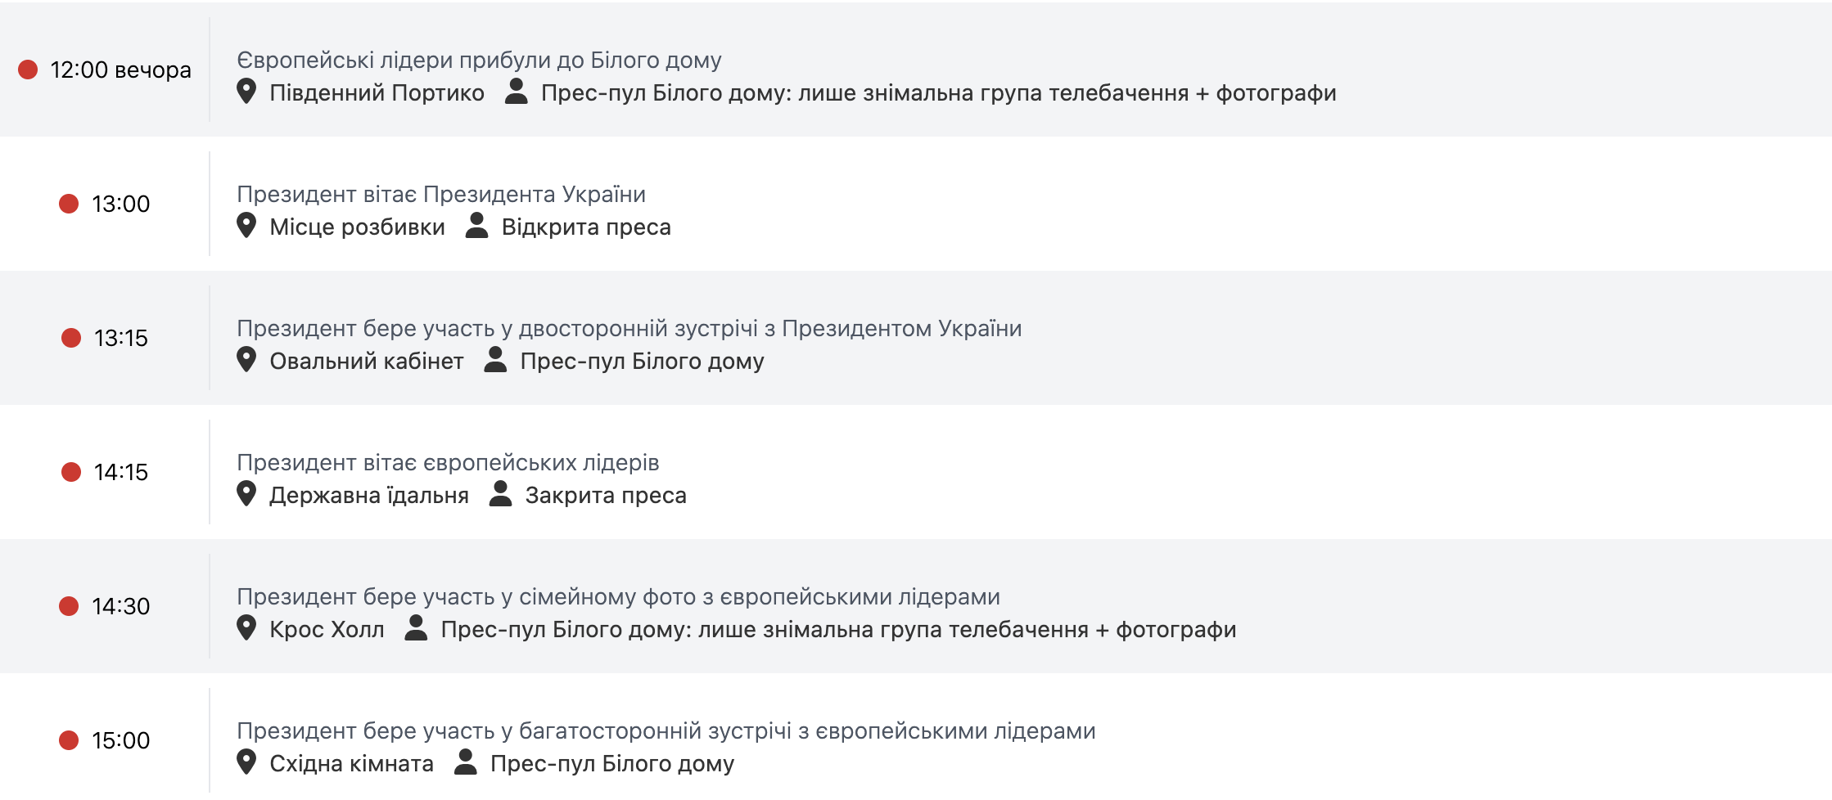Viewport: 1832px width, 800px height.
Task: Click location pin icon beside Місце розбивки
Action: (x=246, y=226)
